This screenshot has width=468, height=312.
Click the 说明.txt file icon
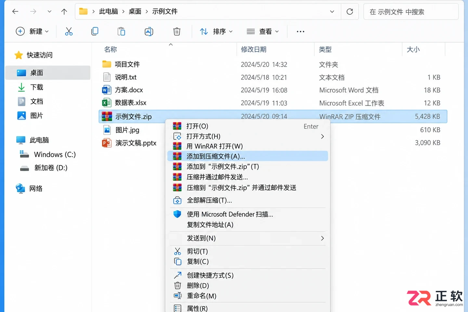point(107,77)
